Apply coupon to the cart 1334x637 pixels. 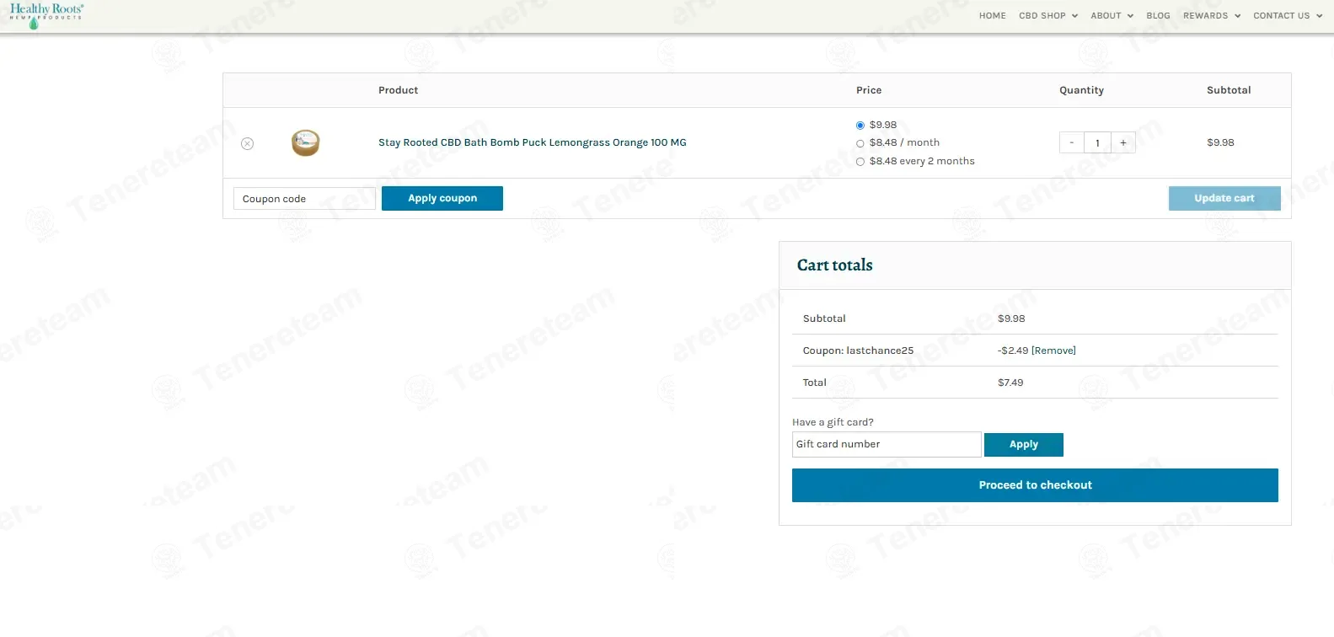(442, 198)
